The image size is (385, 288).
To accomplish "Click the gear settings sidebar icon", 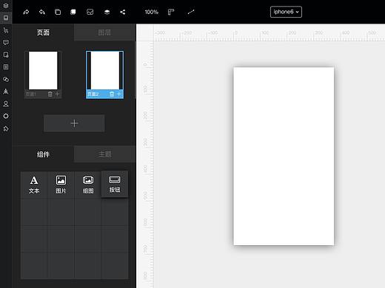I will [6, 116].
